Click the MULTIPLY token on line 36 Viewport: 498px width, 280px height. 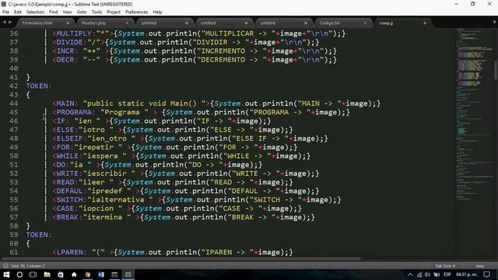click(x=74, y=33)
